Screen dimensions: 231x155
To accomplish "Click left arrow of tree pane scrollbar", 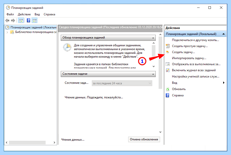I will (x=7, y=142).
